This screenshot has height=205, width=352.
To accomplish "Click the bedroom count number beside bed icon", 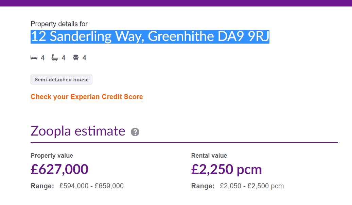I will (x=42, y=58).
